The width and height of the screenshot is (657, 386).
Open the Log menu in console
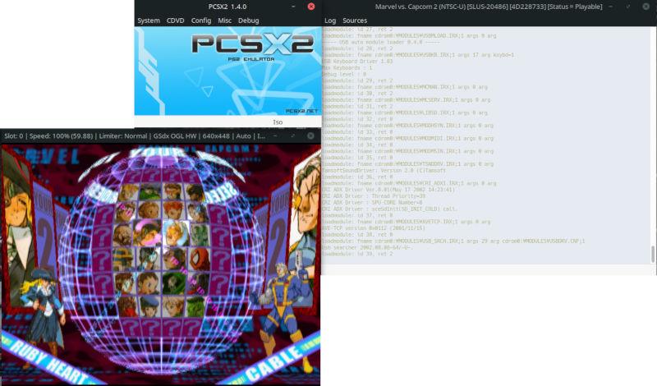(330, 20)
